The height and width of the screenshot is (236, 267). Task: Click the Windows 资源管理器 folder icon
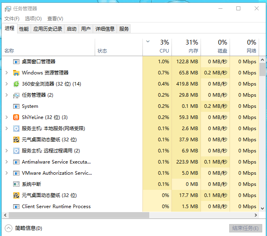click(x=16, y=73)
